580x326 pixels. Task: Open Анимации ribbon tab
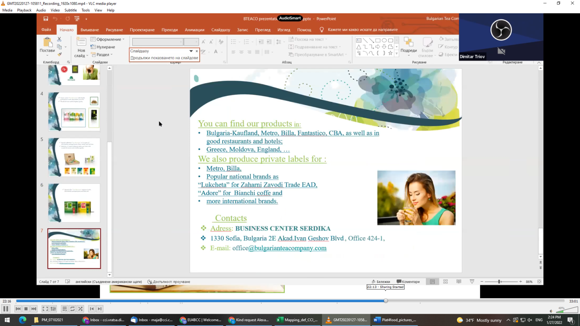(x=195, y=30)
